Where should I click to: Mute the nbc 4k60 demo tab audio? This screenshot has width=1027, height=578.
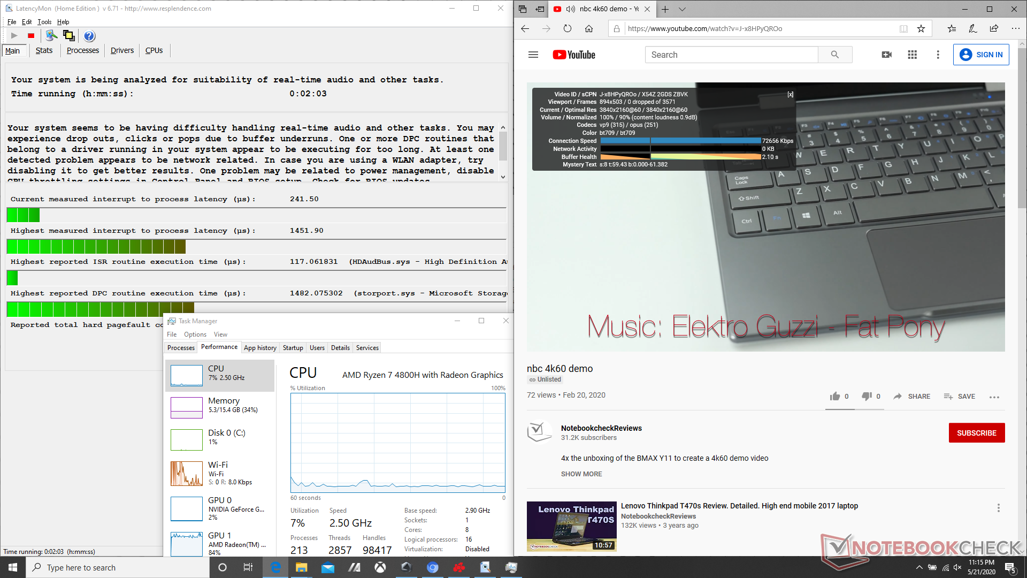click(x=570, y=9)
